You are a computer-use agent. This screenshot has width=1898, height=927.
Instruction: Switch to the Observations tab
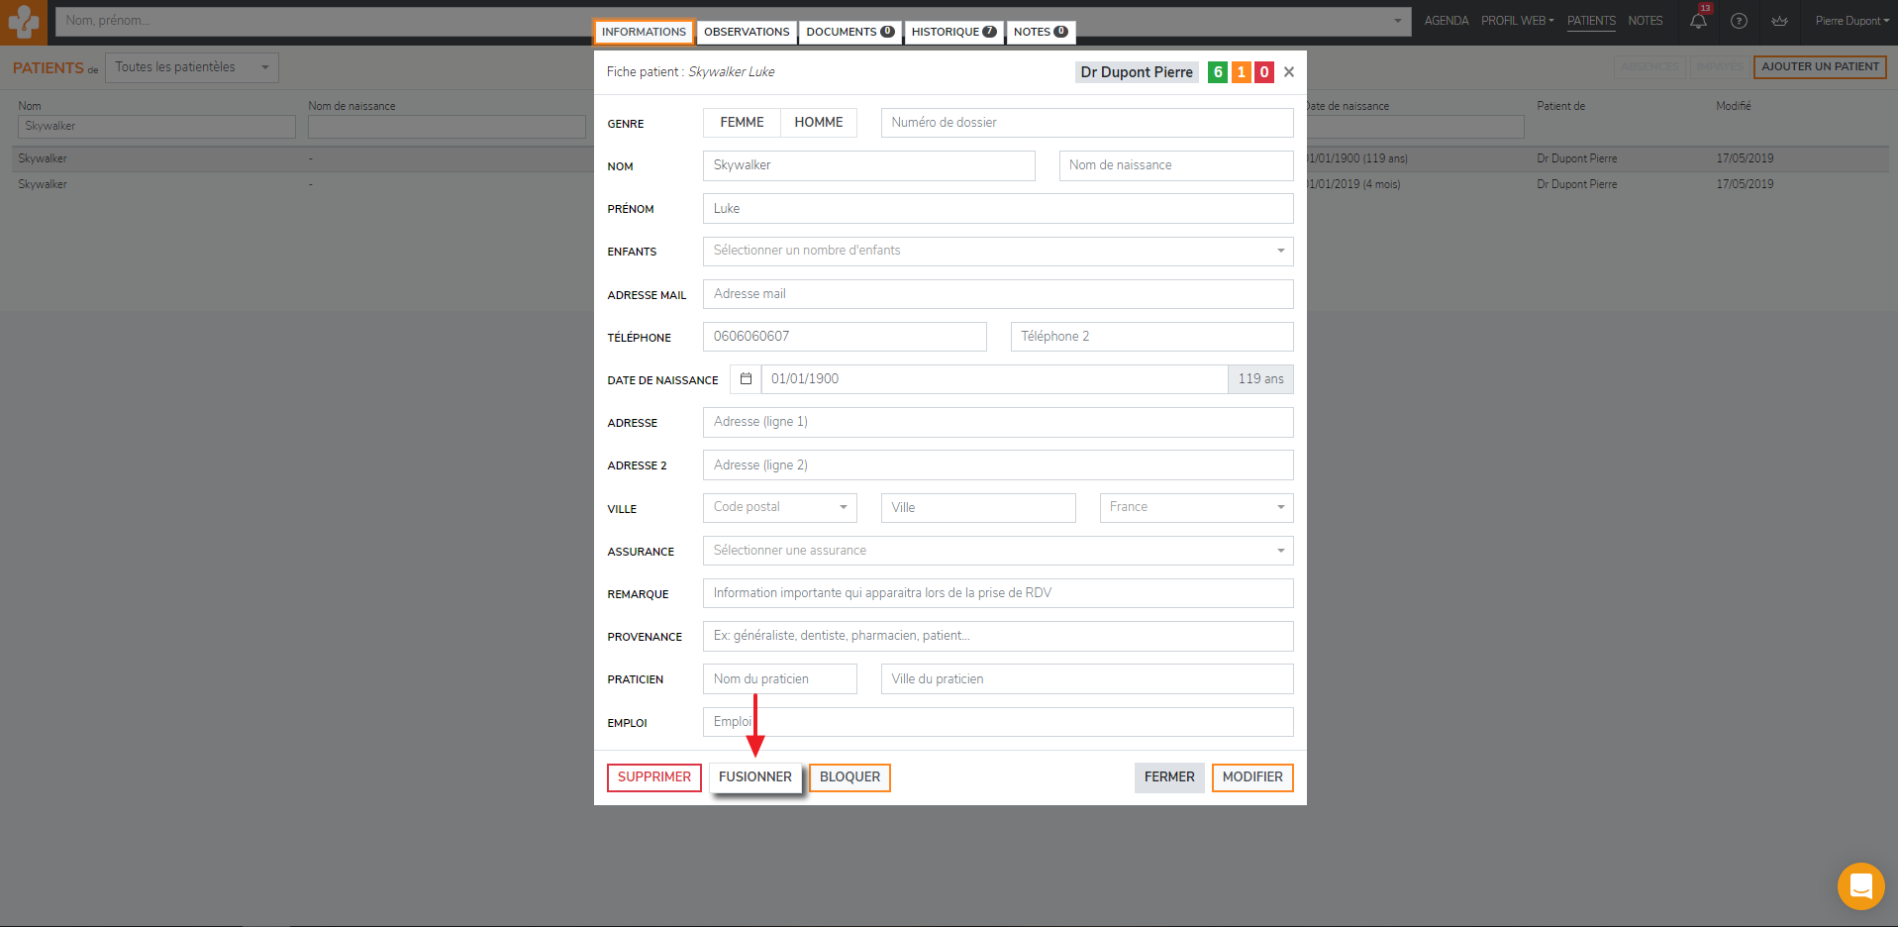point(747,32)
